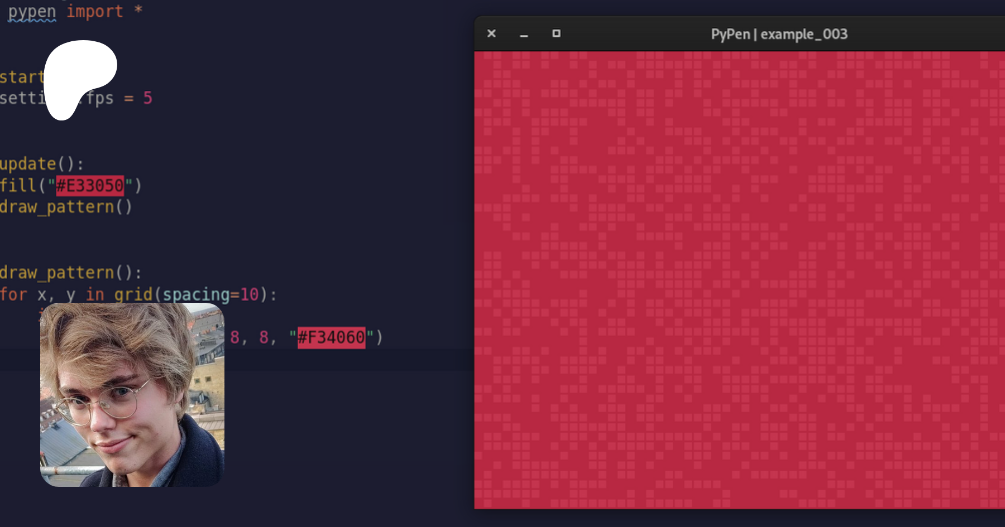Click the underlined pypen module name
This screenshot has width=1005, height=527.
(32, 11)
